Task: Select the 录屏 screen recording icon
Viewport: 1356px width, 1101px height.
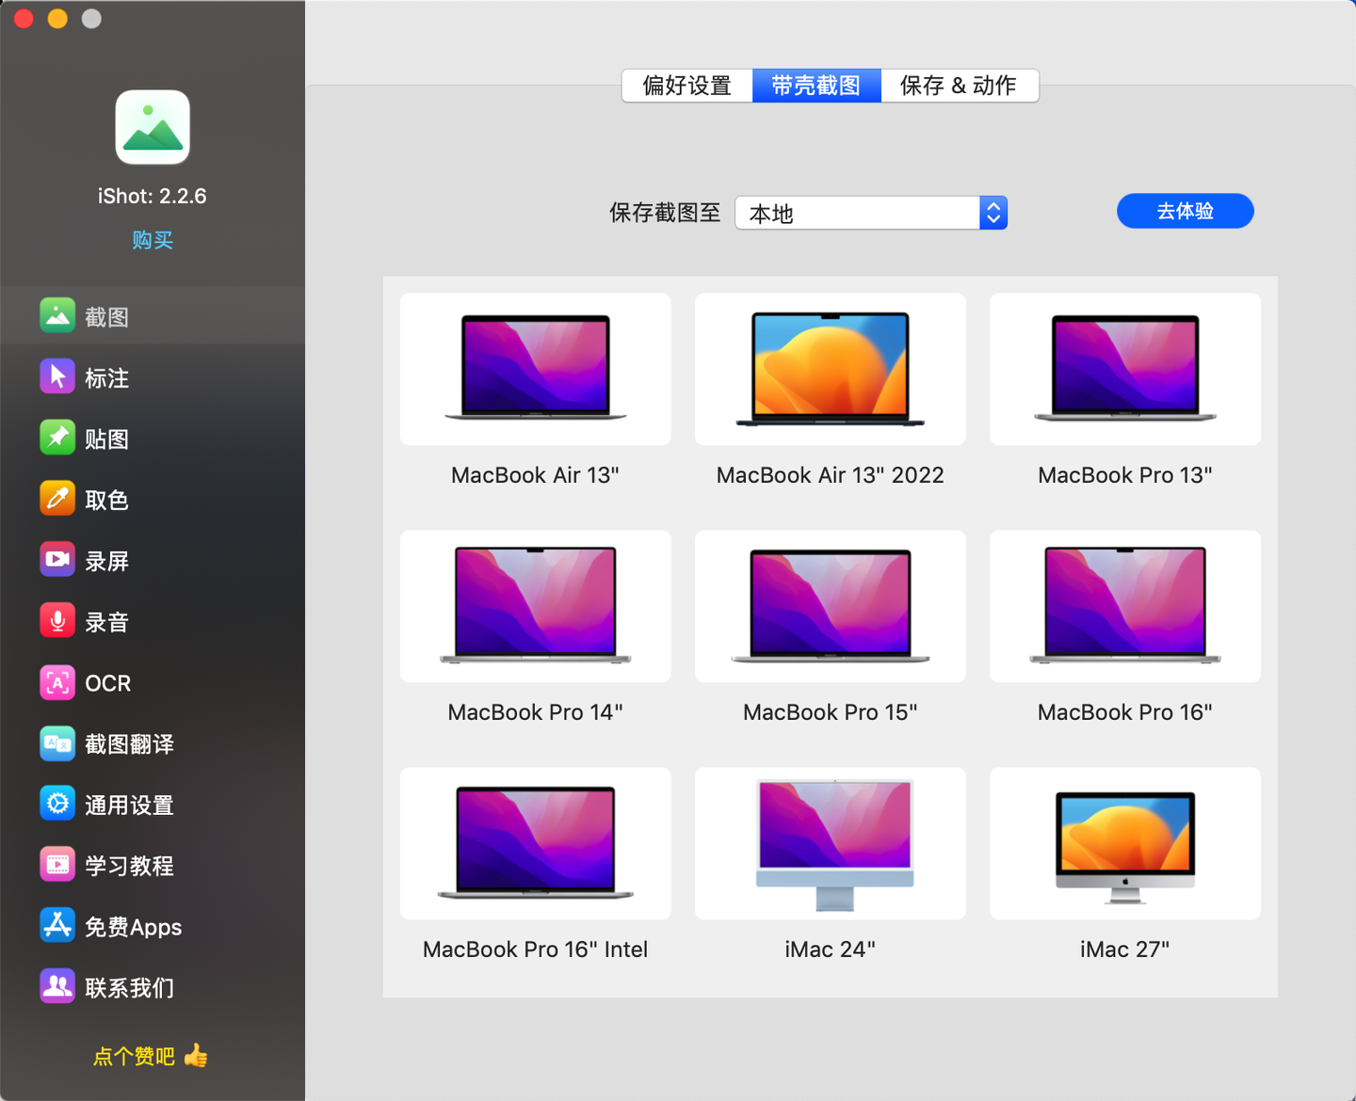Action: point(57,559)
